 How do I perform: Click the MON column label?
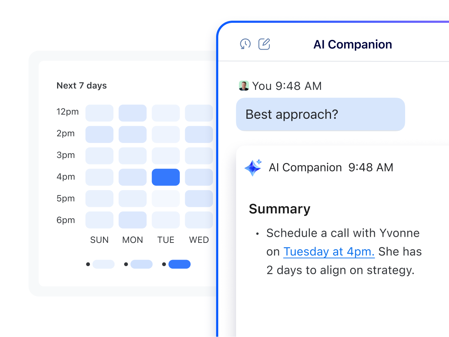coord(133,240)
